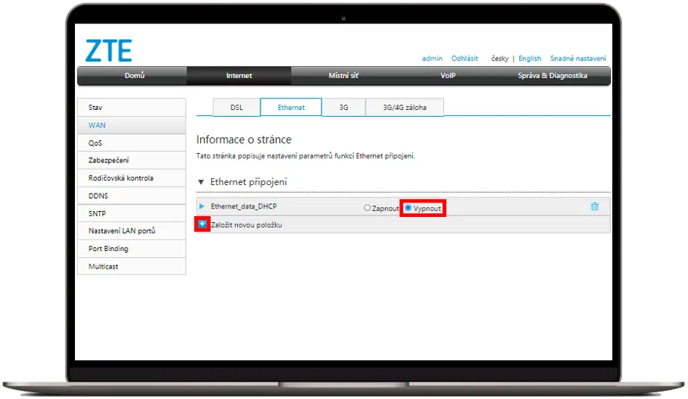688x399 pixels.
Task: Open the Domů main menu
Action: tap(134, 76)
